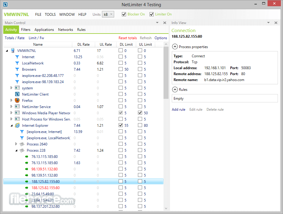Expand the Firefox tree node

tap(11, 100)
